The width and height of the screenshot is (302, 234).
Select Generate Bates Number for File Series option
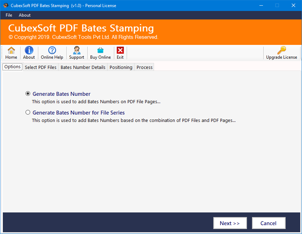coord(28,112)
